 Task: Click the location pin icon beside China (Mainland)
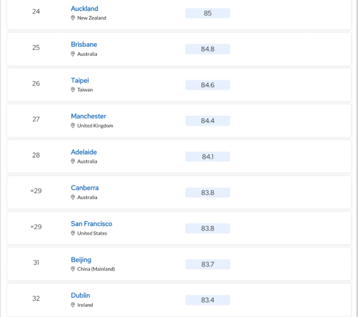tap(73, 269)
